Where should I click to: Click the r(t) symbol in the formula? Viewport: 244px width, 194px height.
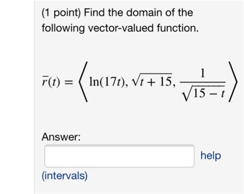click(x=51, y=82)
